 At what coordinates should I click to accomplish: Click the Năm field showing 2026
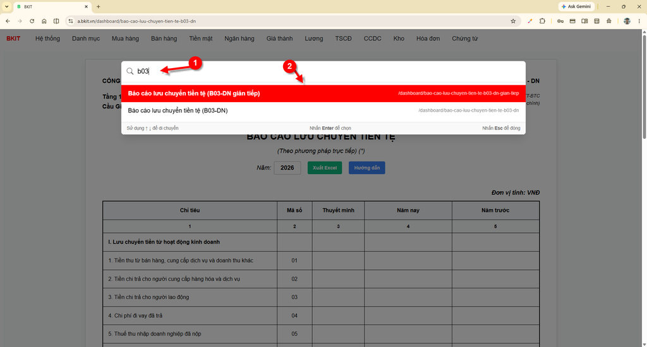tap(287, 168)
